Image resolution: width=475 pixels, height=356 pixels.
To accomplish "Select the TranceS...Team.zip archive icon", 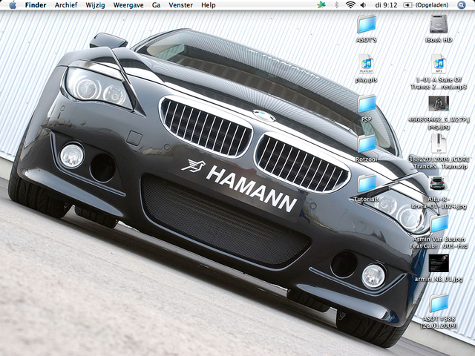I will click(439, 144).
